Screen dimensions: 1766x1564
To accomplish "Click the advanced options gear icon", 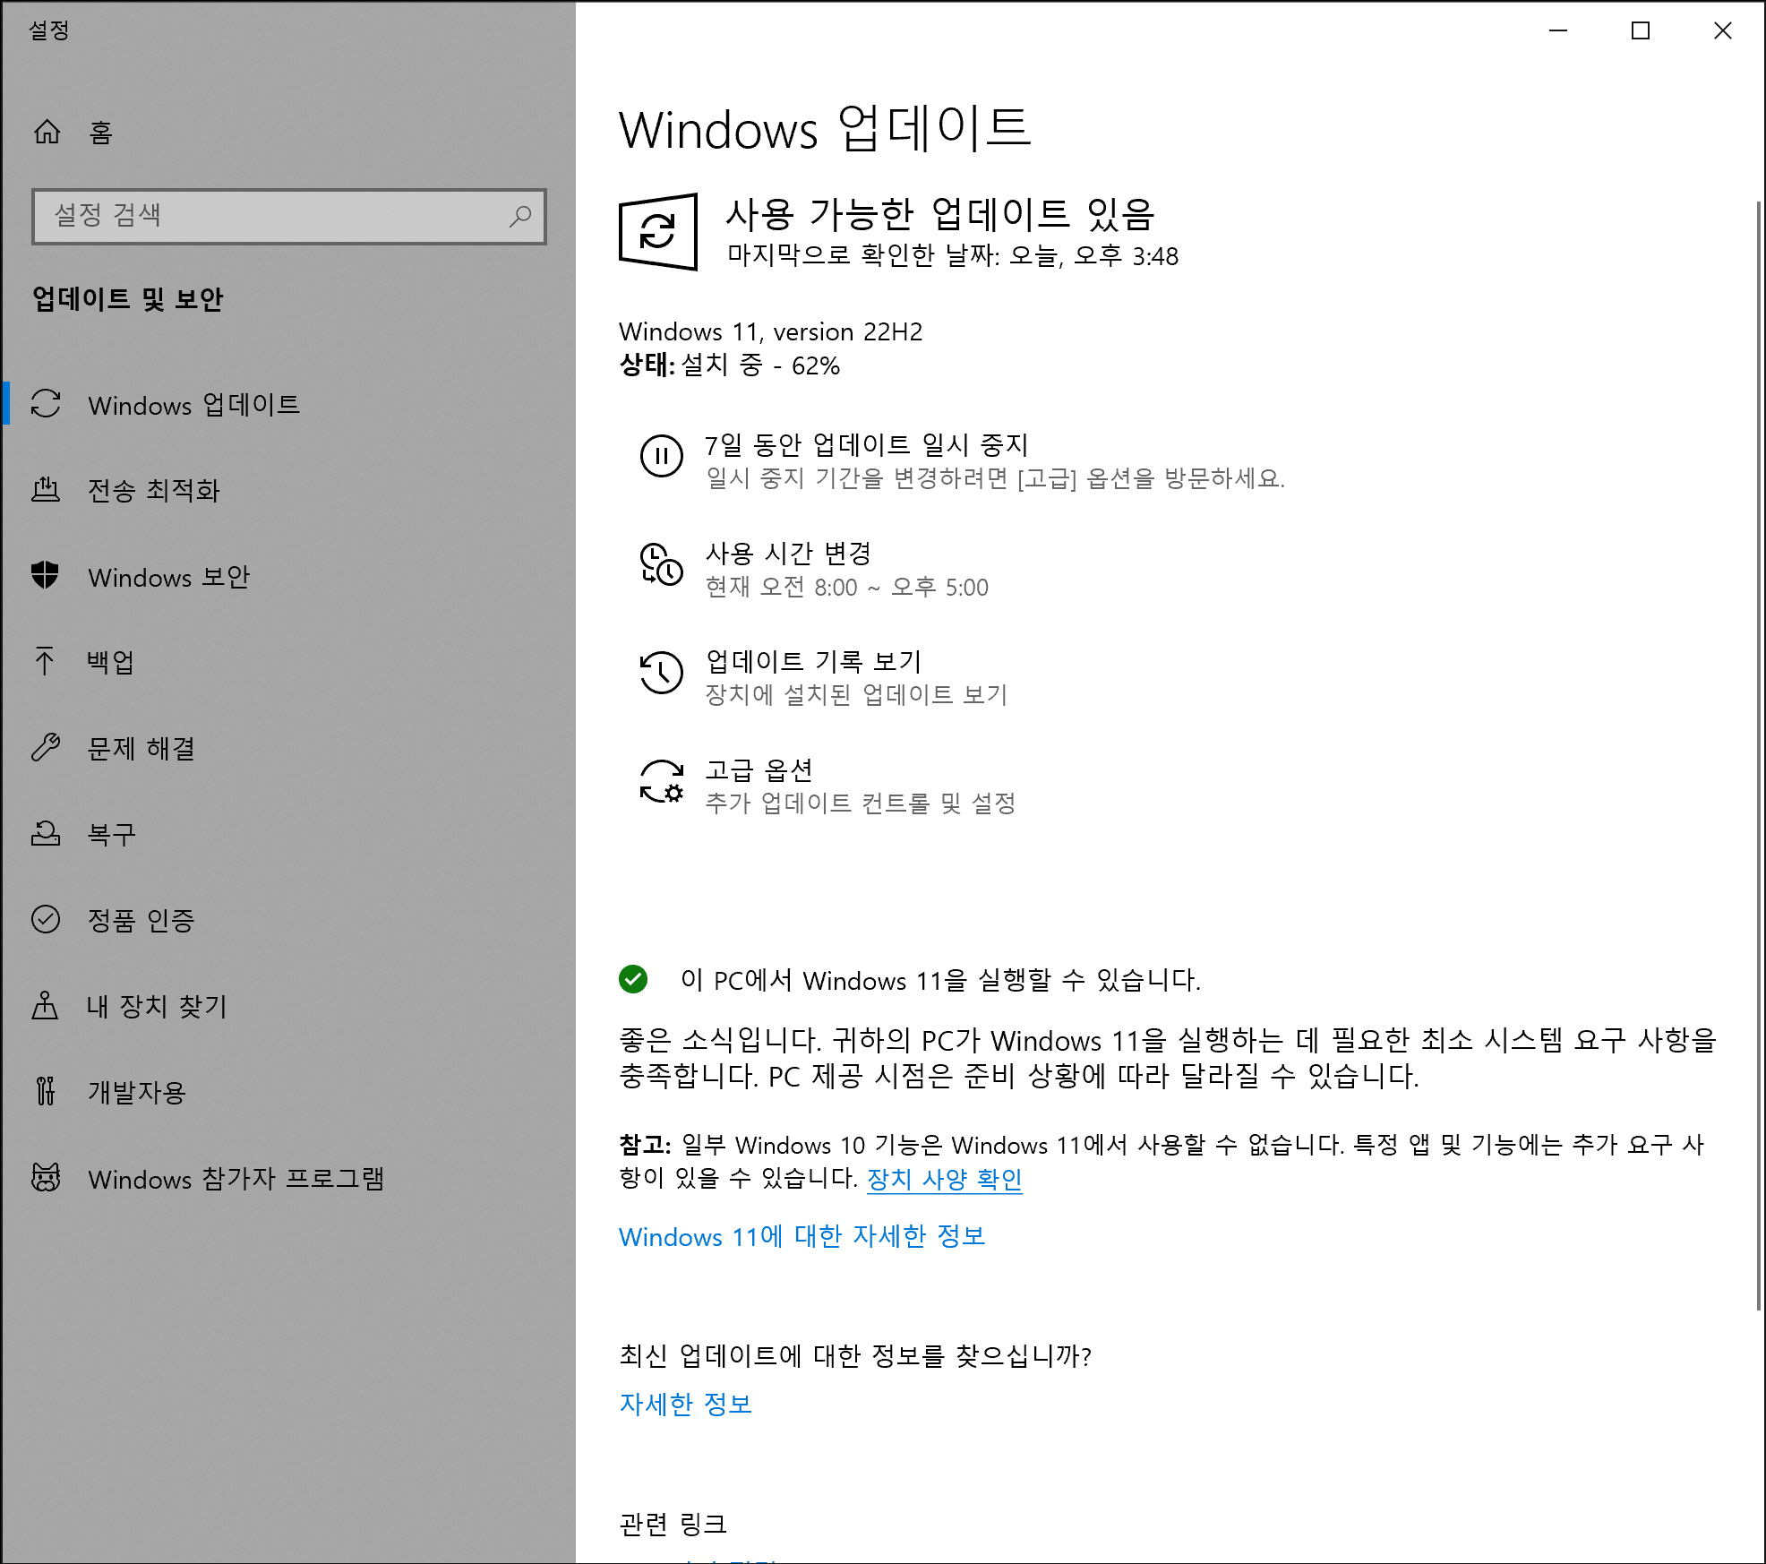I will click(661, 782).
